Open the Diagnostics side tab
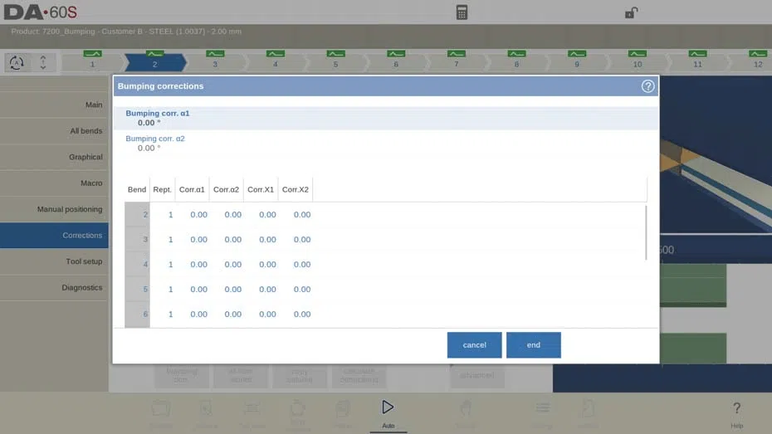 click(x=54, y=287)
